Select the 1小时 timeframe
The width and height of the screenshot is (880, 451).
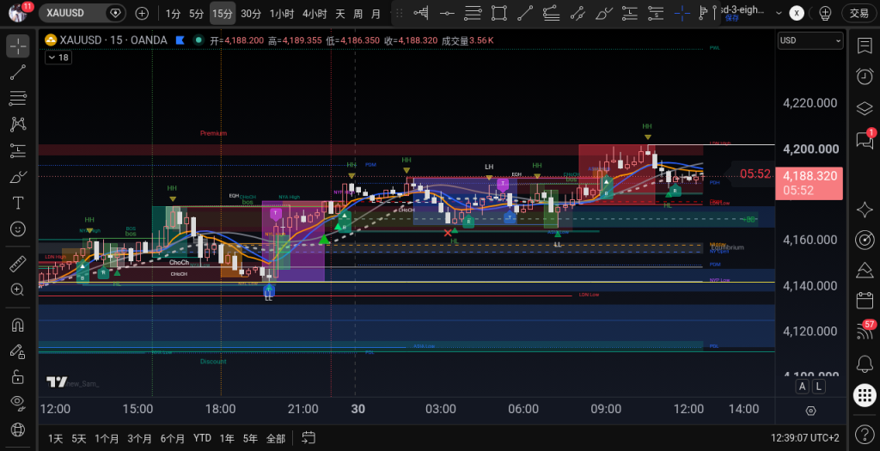tap(282, 14)
